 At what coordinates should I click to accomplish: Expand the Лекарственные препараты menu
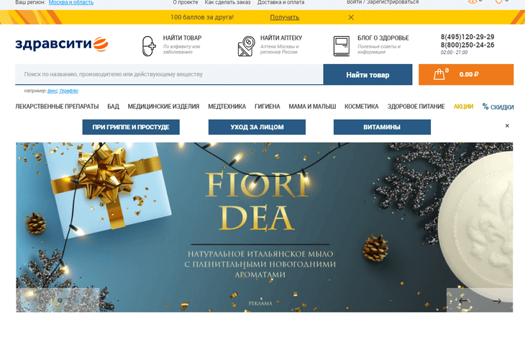tap(57, 107)
